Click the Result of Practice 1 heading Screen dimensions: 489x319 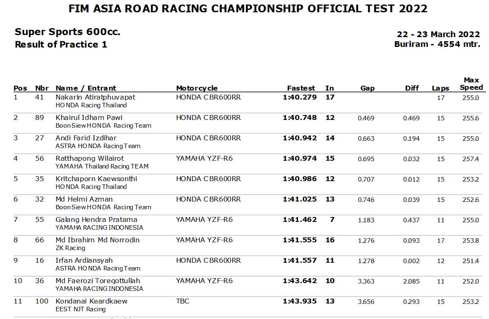pos(61,44)
